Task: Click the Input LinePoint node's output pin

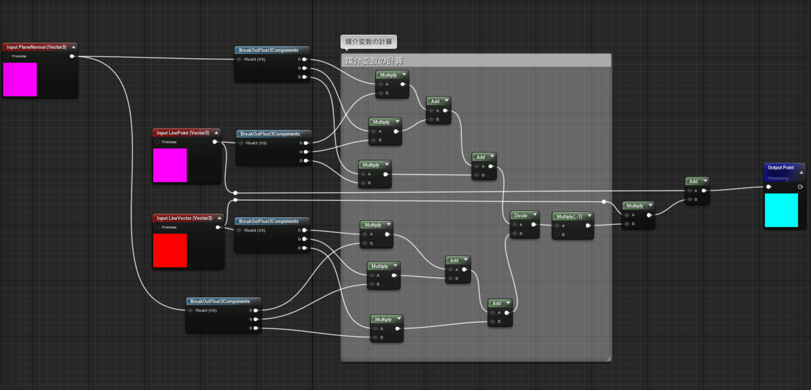Action: [x=215, y=142]
